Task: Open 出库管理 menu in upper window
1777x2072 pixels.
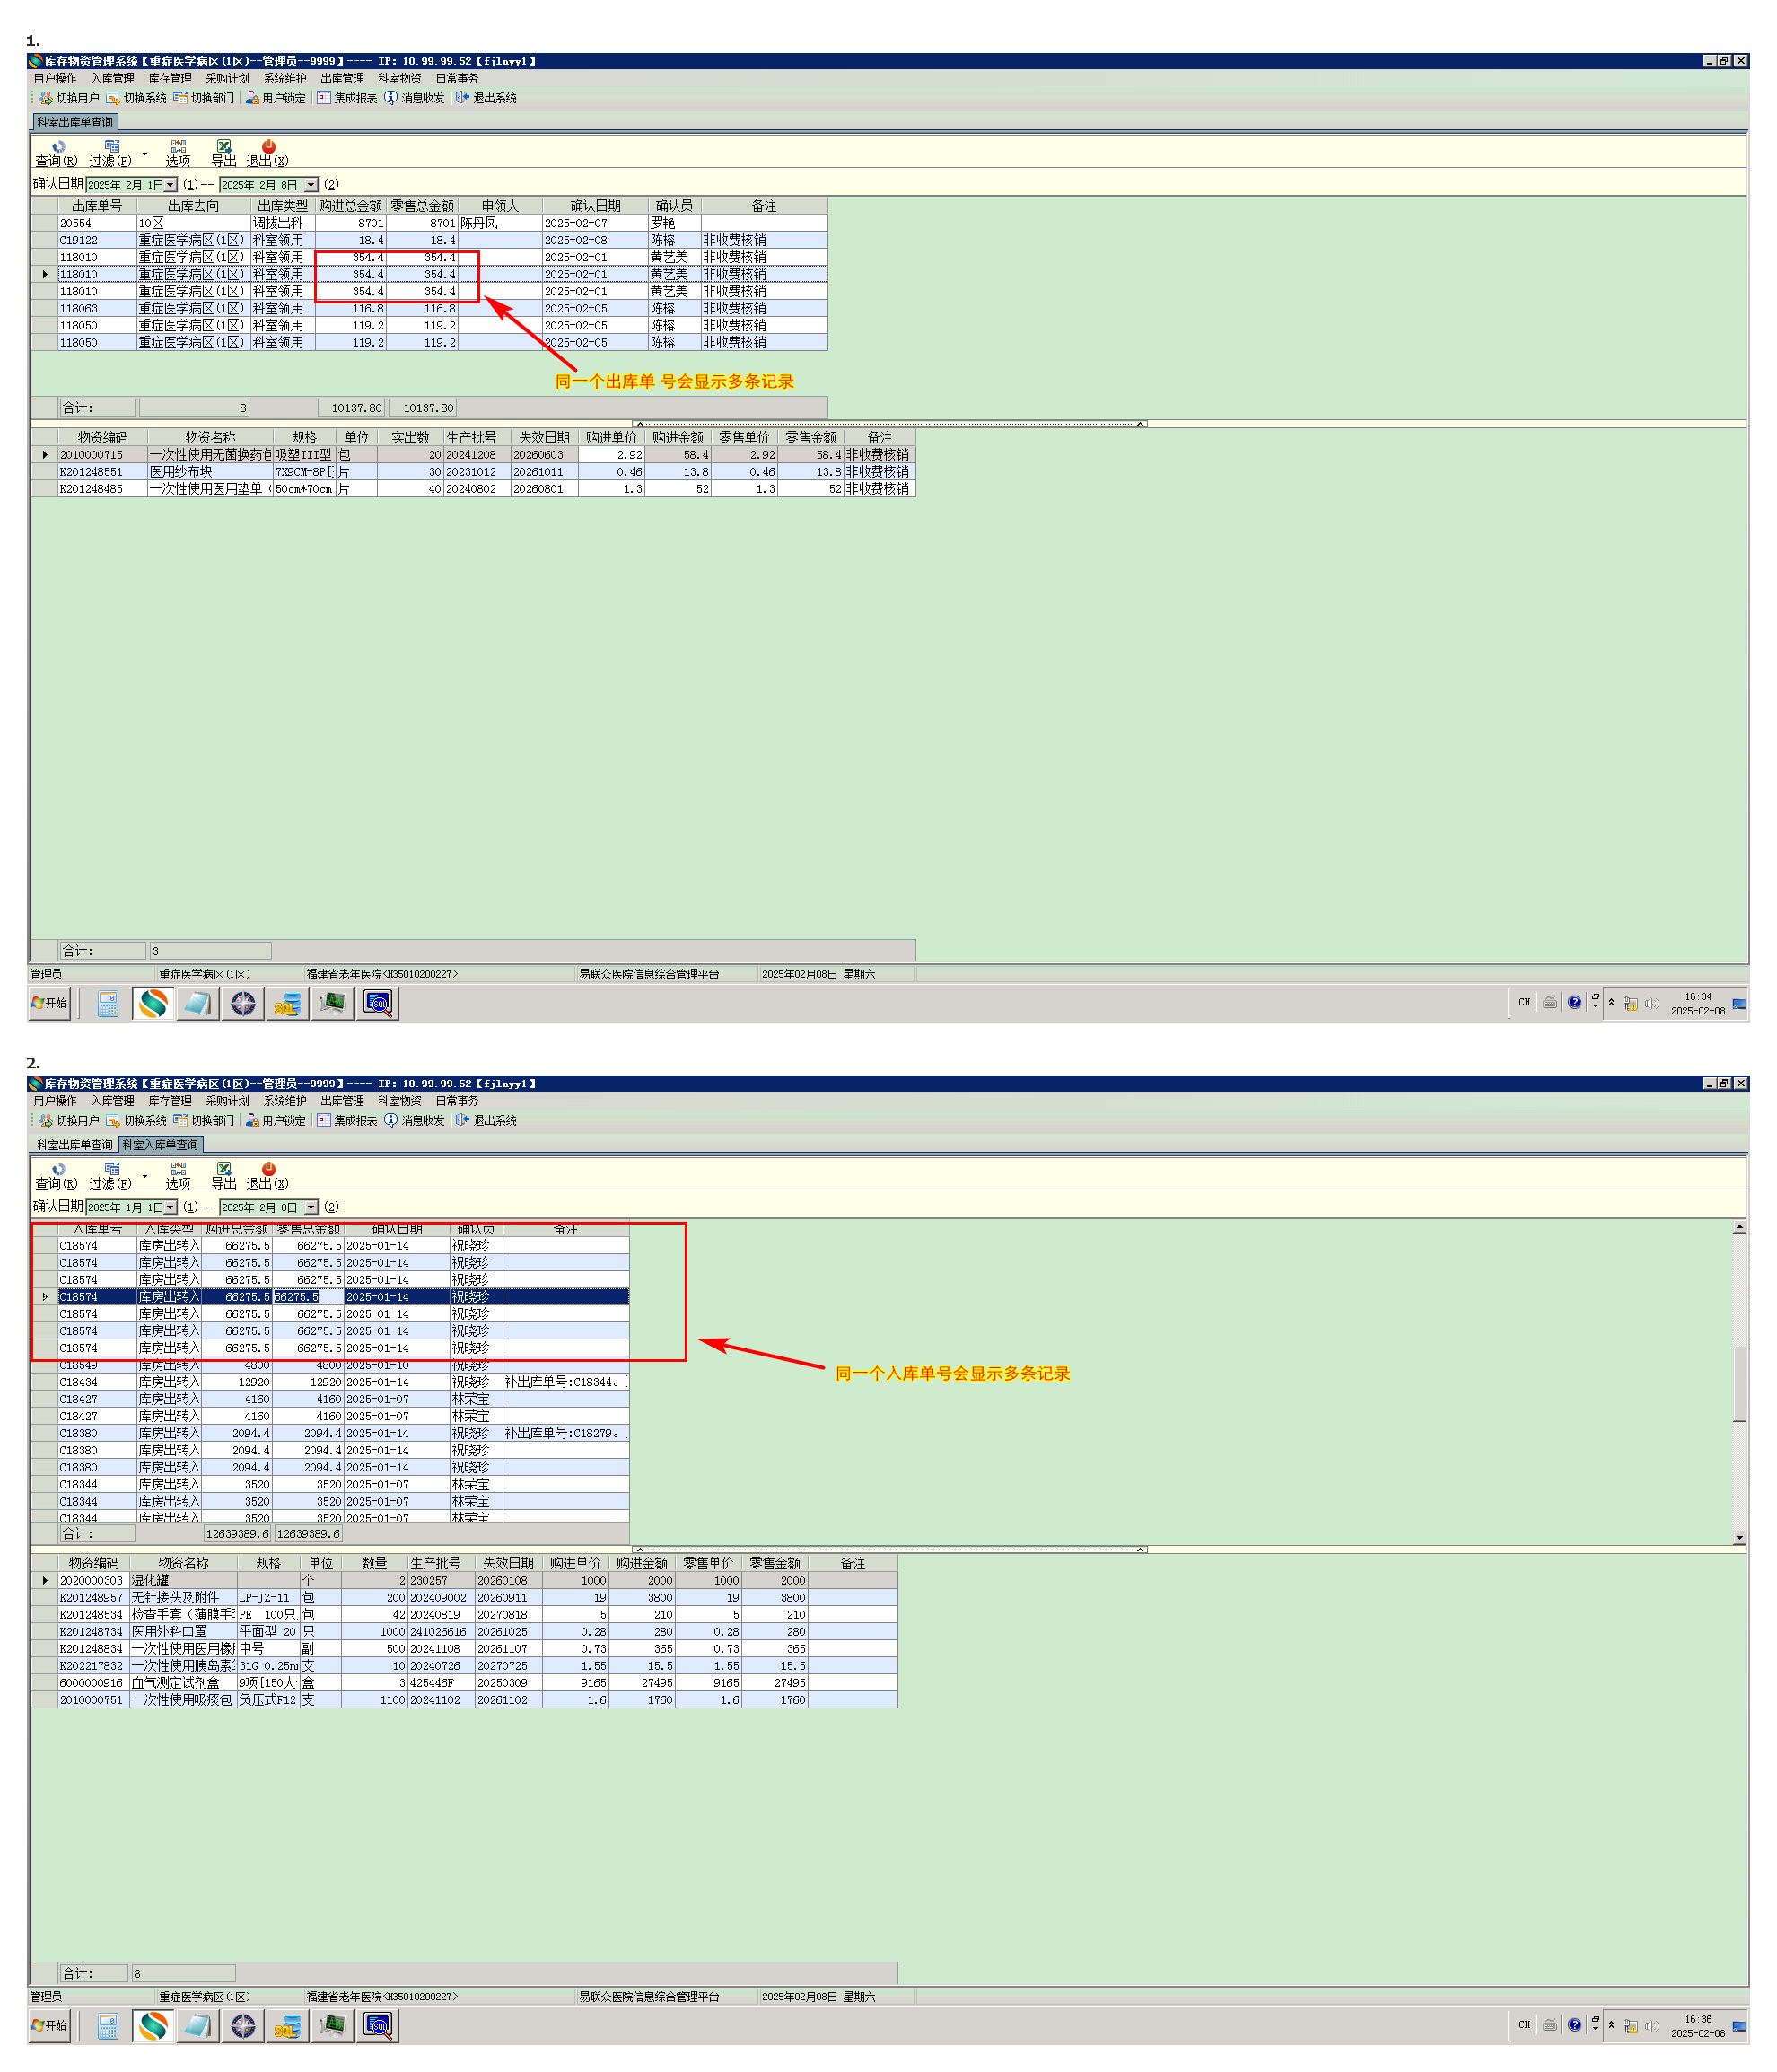Action: click(x=342, y=78)
